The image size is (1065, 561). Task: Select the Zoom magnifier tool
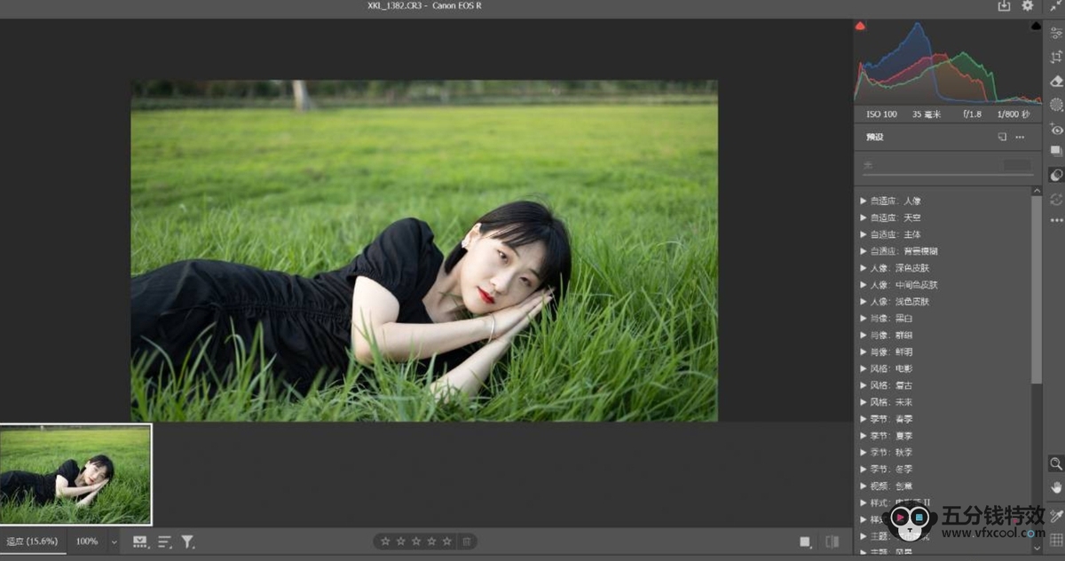tap(1056, 463)
